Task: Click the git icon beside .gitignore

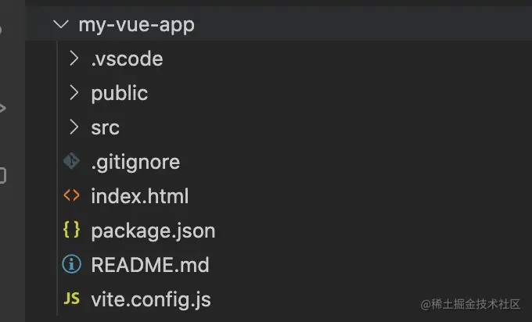Action: 71,162
